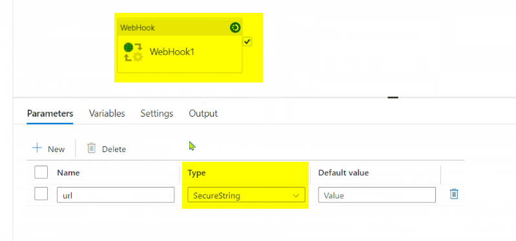Screen dimensions: 516x241
Task: Click the Default value column header
Action: (x=343, y=173)
